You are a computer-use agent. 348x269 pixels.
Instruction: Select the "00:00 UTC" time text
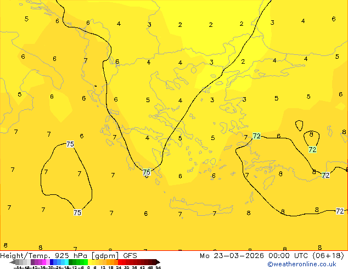click(x=288, y=256)
